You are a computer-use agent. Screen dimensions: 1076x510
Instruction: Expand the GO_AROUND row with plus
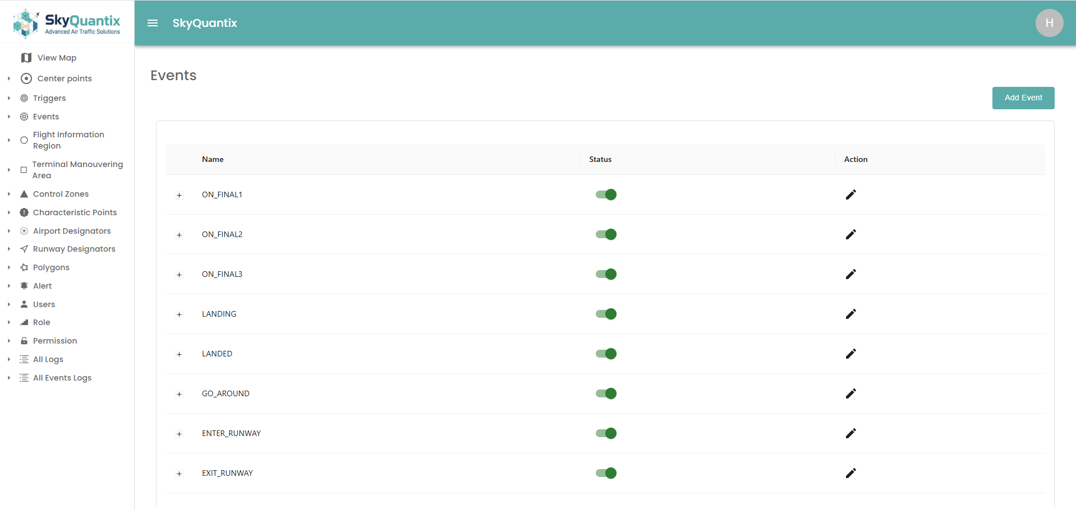click(x=179, y=394)
